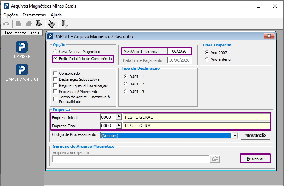Select DAPI - 2 declaration type
Screen dimensions: 284x186
click(125, 84)
